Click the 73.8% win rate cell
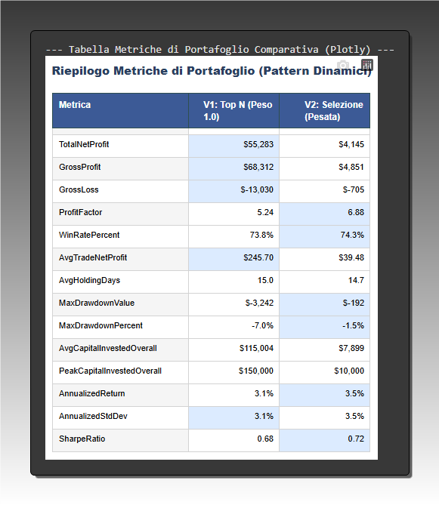The image size is (439, 505). coord(233,237)
